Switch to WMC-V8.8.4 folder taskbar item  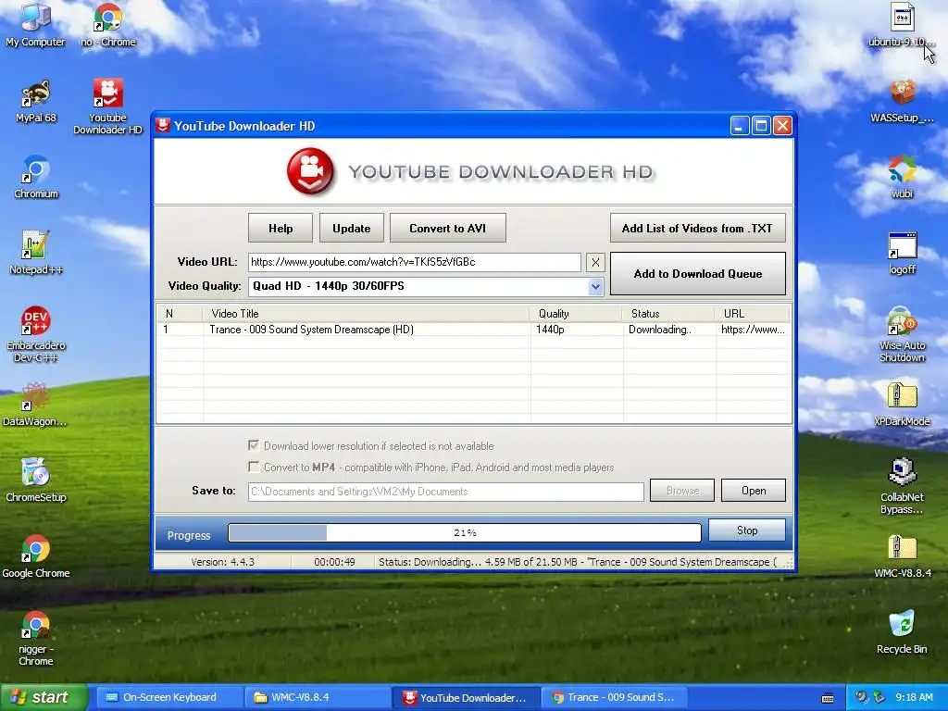pos(318,698)
